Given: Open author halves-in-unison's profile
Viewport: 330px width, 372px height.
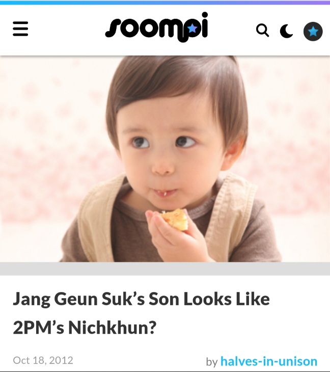Looking at the screenshot, I should click(x=269, y=361).
